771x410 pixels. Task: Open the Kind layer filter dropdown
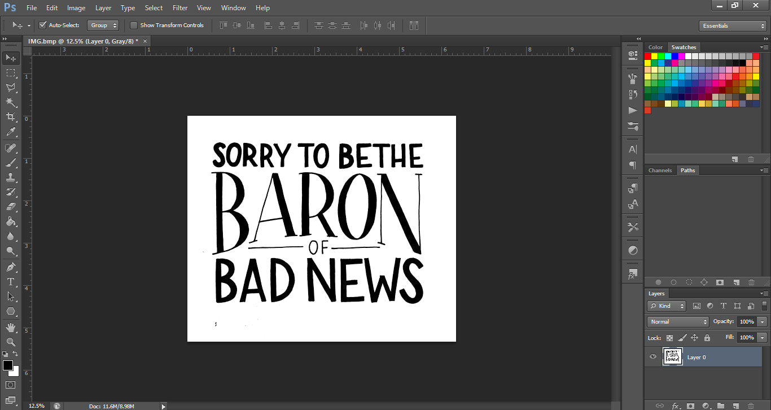click(x=667, y=306)
